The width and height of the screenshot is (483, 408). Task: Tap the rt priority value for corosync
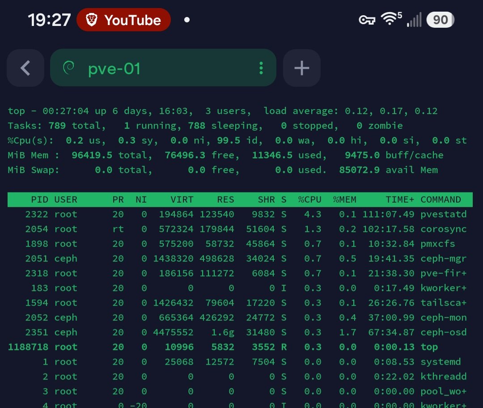(x=118, y=229)
